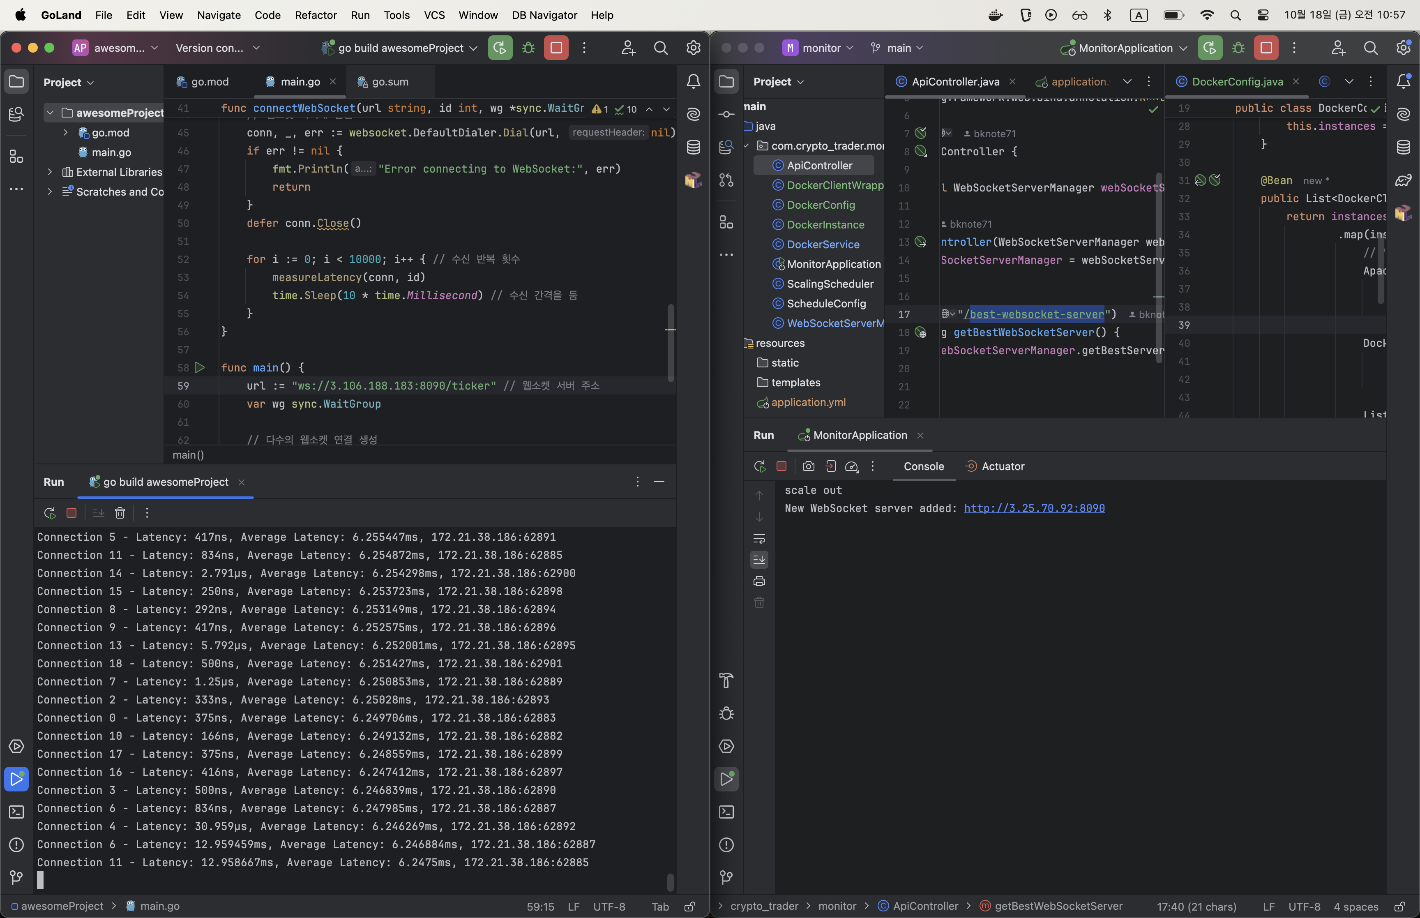Open GoLand notifications bell
This screenshot has height=918, width=1420.
(693, 82)
